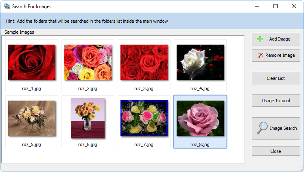The image size is (304, 172).
Task: Select the roz_7.jpg blue framed roses thumbnail
Action: [144, 118]
